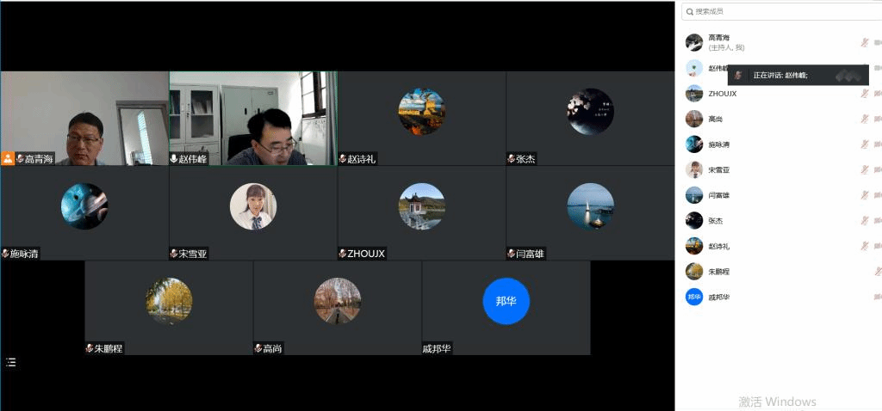882x411 pixels.
Task: Toggle 高青海's microphone in the member list
Action: click(864, 42)
